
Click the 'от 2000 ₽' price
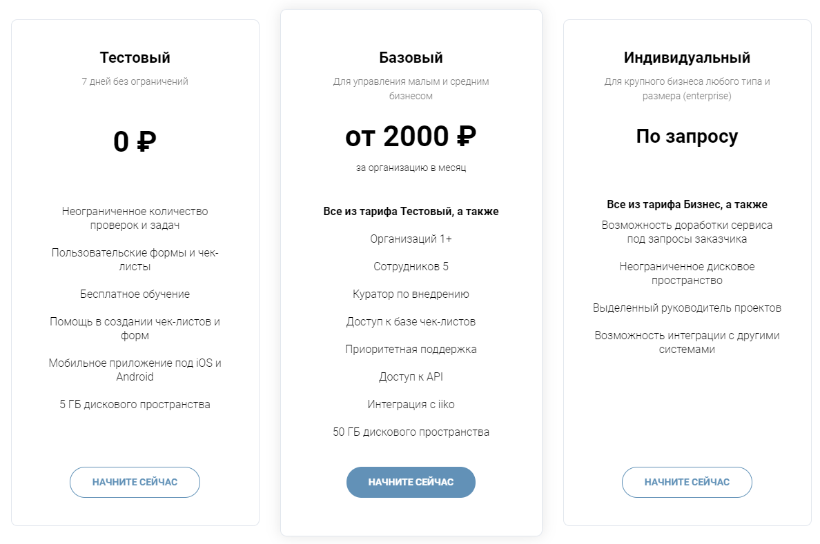[411, 137]
